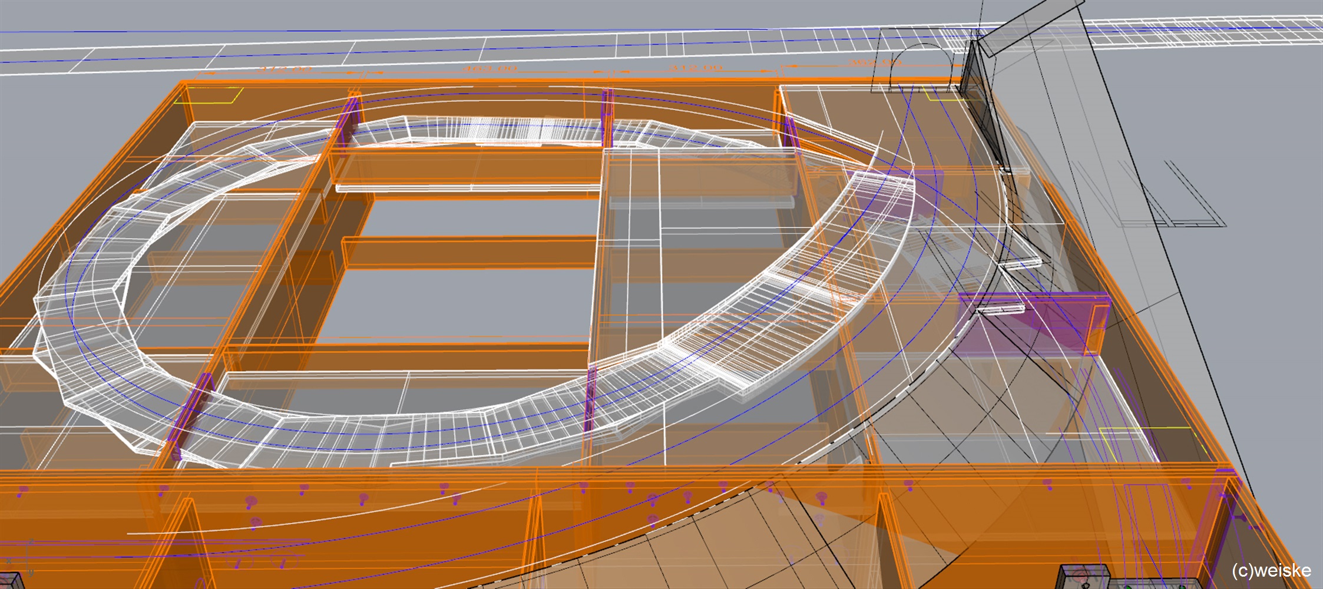Select the 312.00 dimension next to 463.00
This screenshot has height=589, width=1323.
696,68
